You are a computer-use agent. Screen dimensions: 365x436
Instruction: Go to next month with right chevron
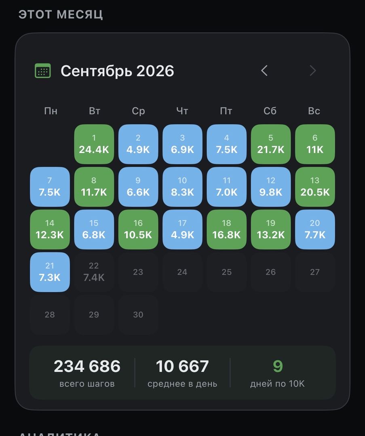(x=313, y=71)
